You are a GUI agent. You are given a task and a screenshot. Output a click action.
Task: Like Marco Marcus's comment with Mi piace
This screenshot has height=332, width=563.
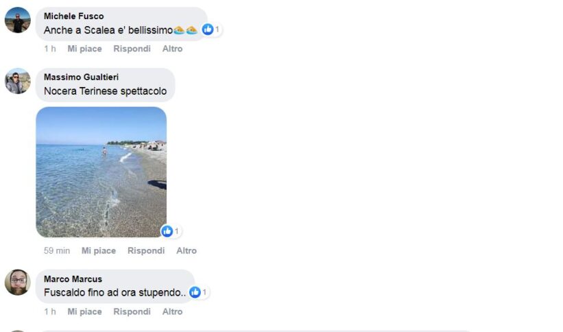(x=85, y=312)
